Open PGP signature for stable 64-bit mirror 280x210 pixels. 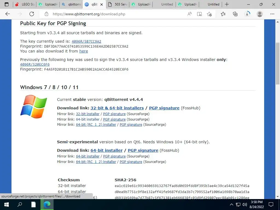114,119
